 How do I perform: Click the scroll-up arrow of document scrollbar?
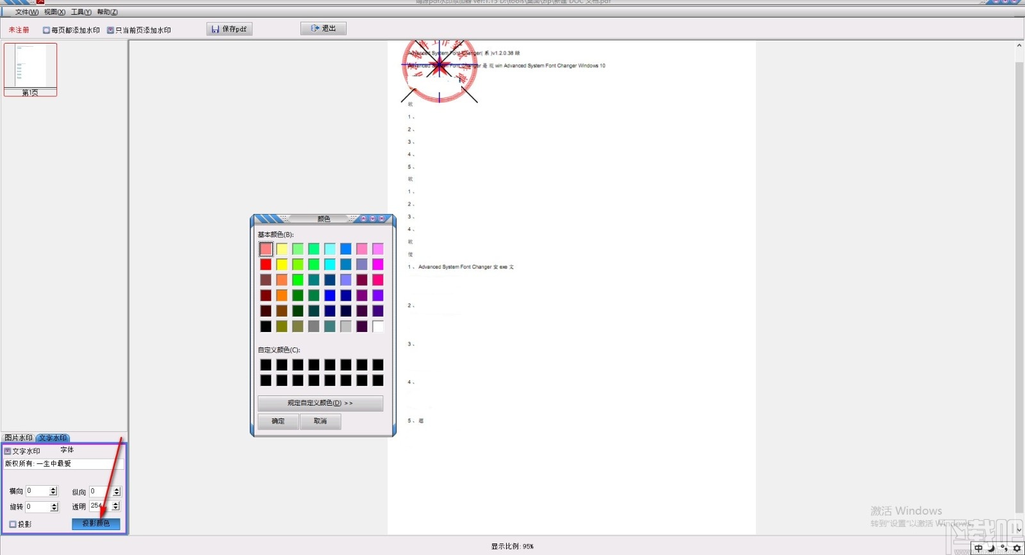click(x=1019, y=46)
